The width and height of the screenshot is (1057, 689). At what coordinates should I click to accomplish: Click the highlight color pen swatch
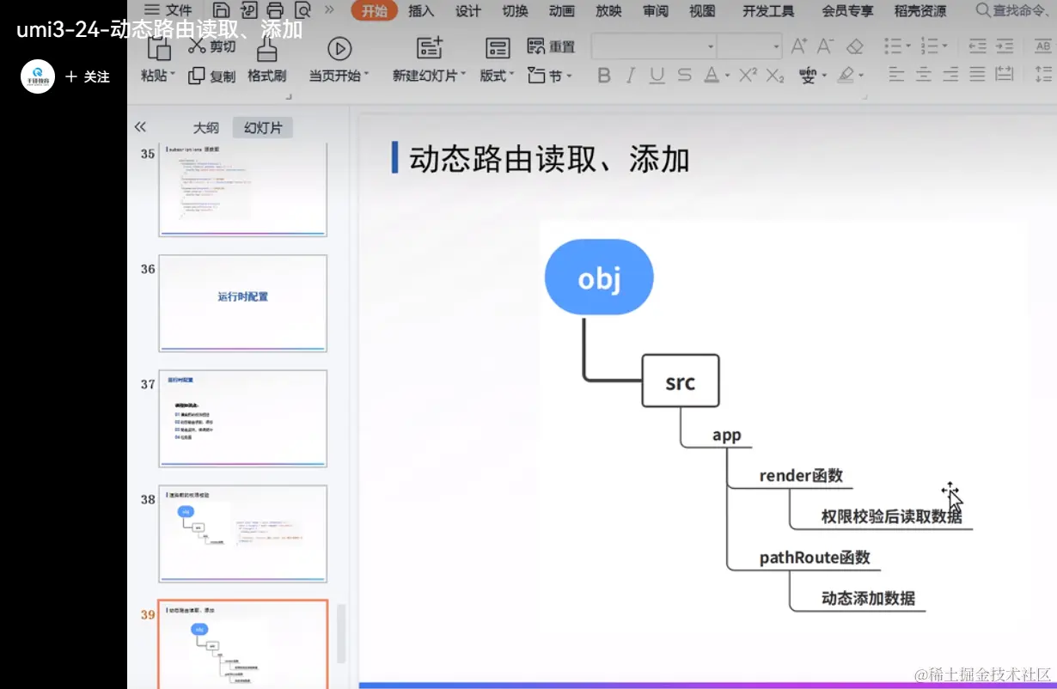click(x=846, y=76)
